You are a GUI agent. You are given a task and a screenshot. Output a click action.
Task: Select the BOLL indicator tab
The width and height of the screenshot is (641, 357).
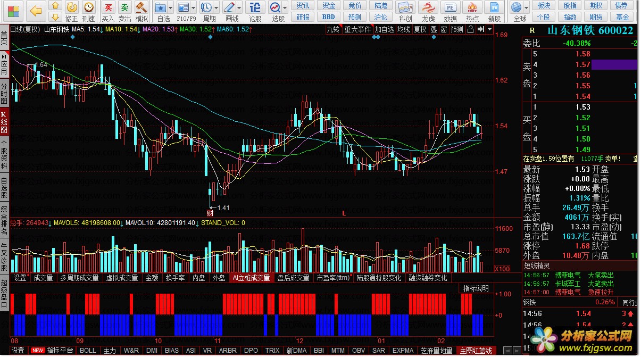88,351
